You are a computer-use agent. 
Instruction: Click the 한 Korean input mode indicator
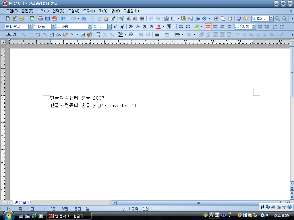coord(262,207)
